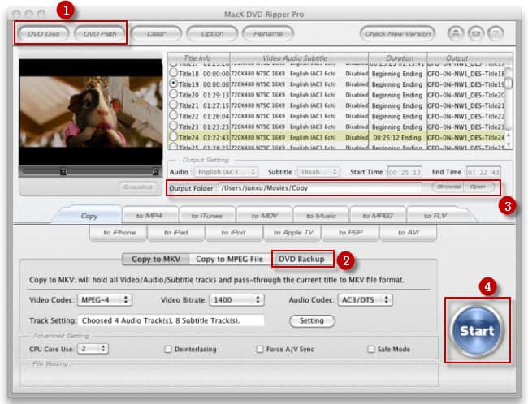Switch to the to Apple TV tab
This screenshot has height=404, width=528.
pyautogui.click(x=293, y=233)
